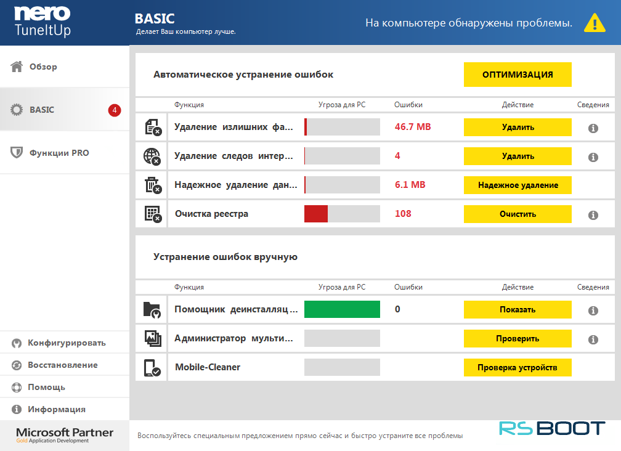The width and height of the screenshot is (621, 451).
Task: Open Информация about entry
Action: pyautogui.click(x=65, y=410)
